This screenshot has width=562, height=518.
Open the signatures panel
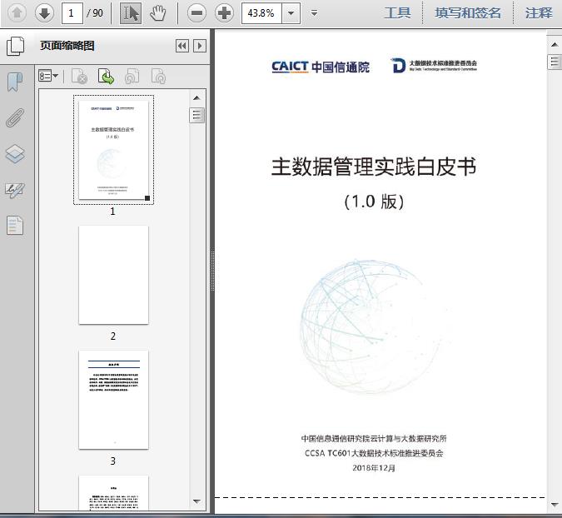tap(15, 190)
